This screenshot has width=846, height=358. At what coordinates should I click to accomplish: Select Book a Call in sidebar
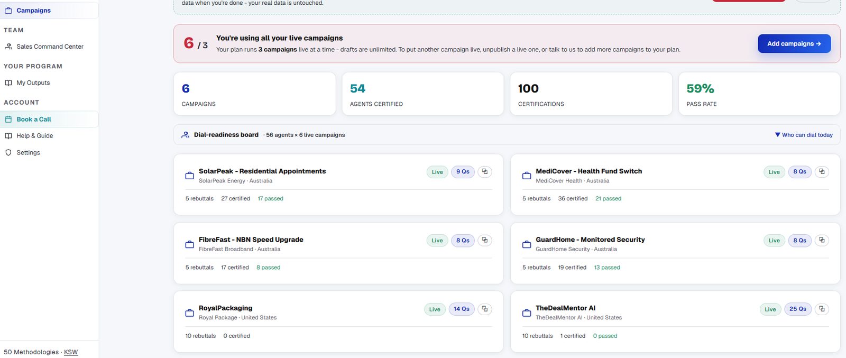[x=49, y=119]
